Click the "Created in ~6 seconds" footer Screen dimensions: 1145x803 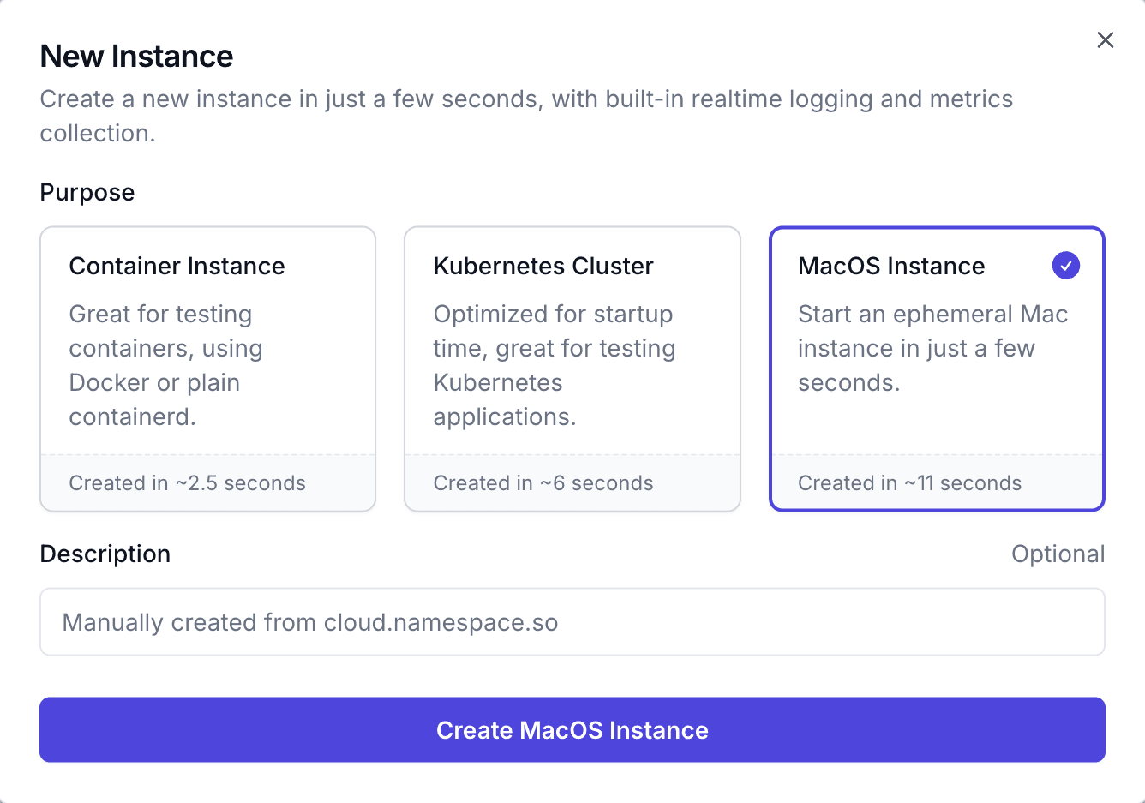click(x=543, y=483)
